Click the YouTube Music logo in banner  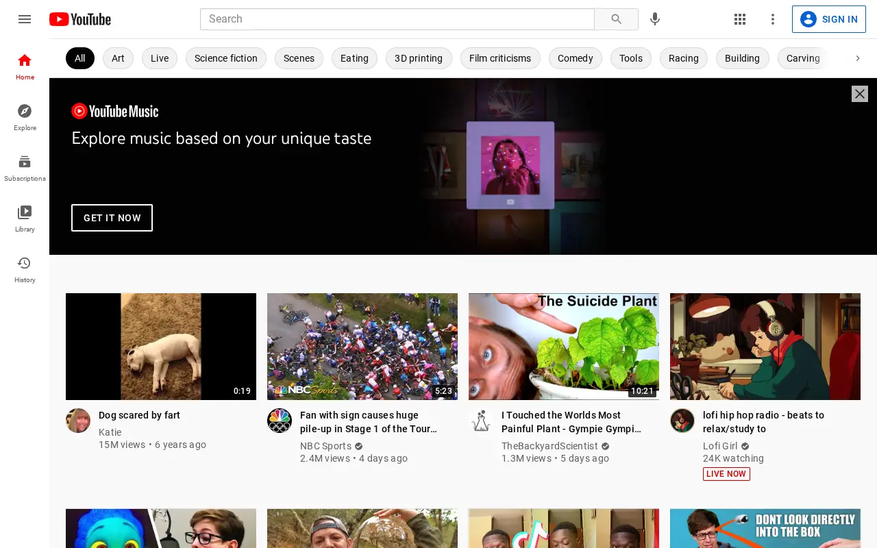pos(115,111)
